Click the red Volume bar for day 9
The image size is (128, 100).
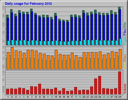coord(39,89)
